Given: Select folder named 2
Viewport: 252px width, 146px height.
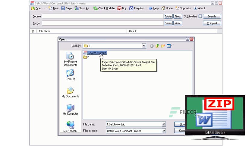Looking at the screenshot, I should click(x=86, y=57).
